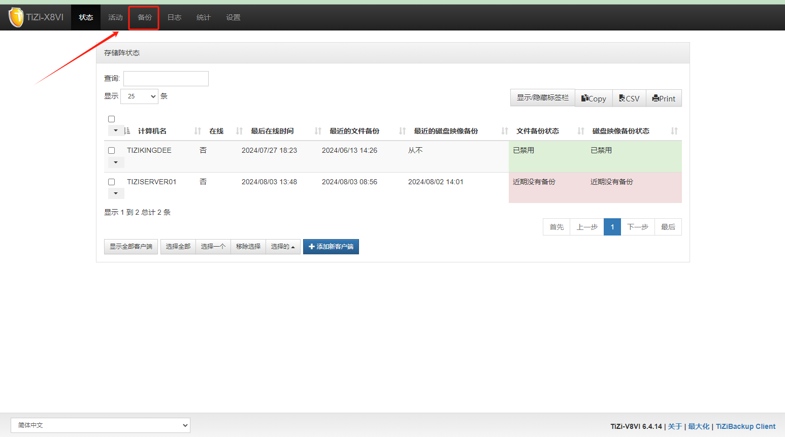This screenshot has width=785, height=437.
Task: Sort by 计算机名 column sort icon
Action: [x=127, y=131]
